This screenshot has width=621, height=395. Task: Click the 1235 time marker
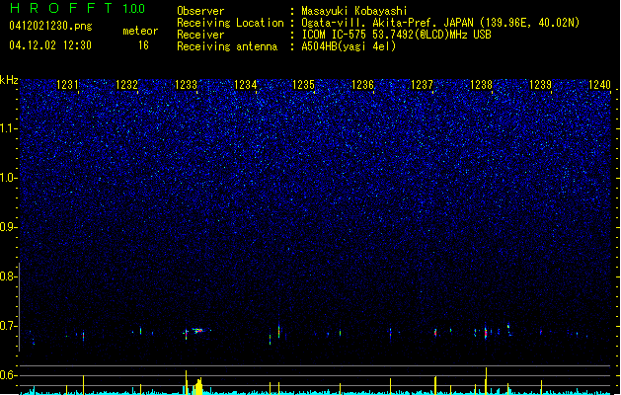(x=303, y=85)
